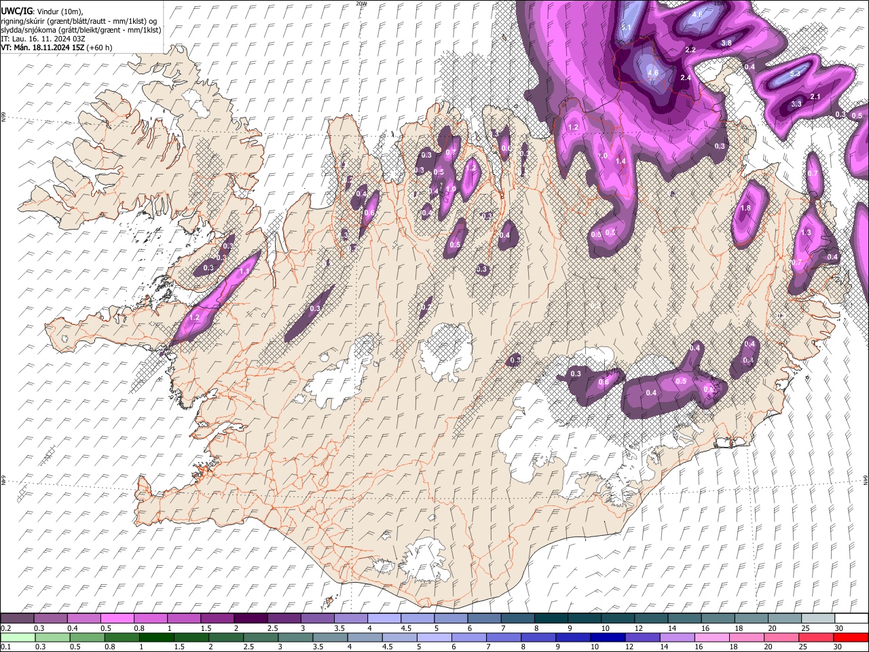Select the dark plum 0.2 snow legend swatch
The width and height of the screenshot is (869, 652).
coord(17,619)
